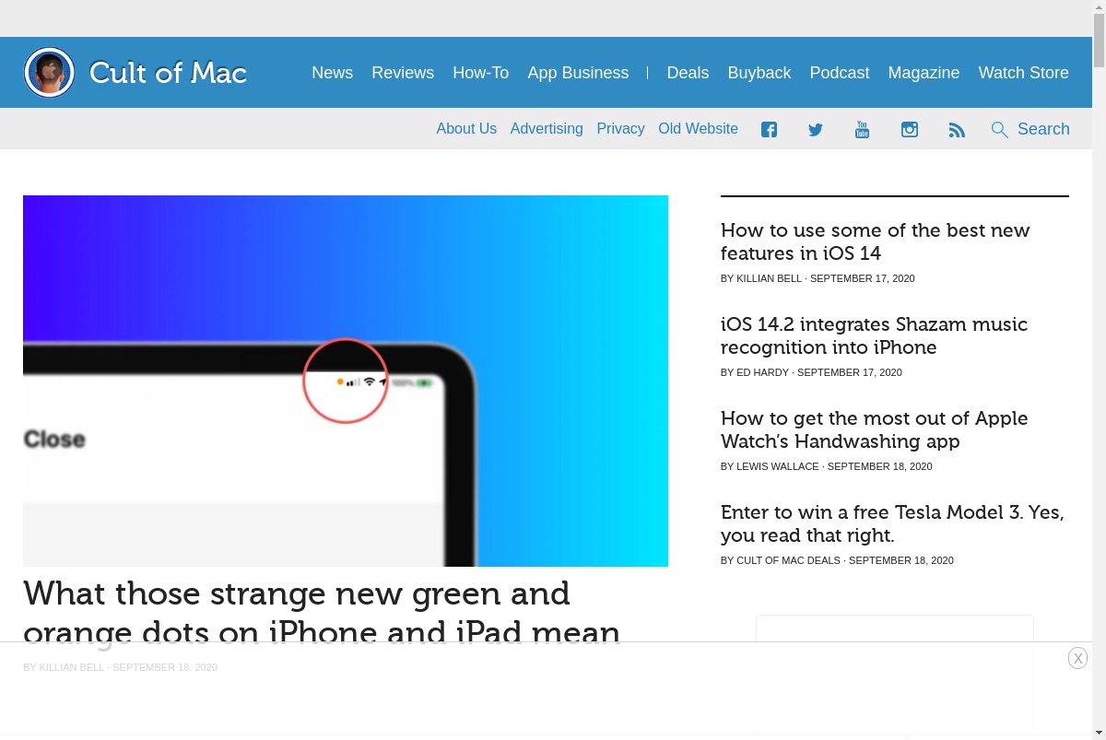Open the Reviews menu item
The image size is (1106, 740).
pyautogui.click(x=403, y=73)
